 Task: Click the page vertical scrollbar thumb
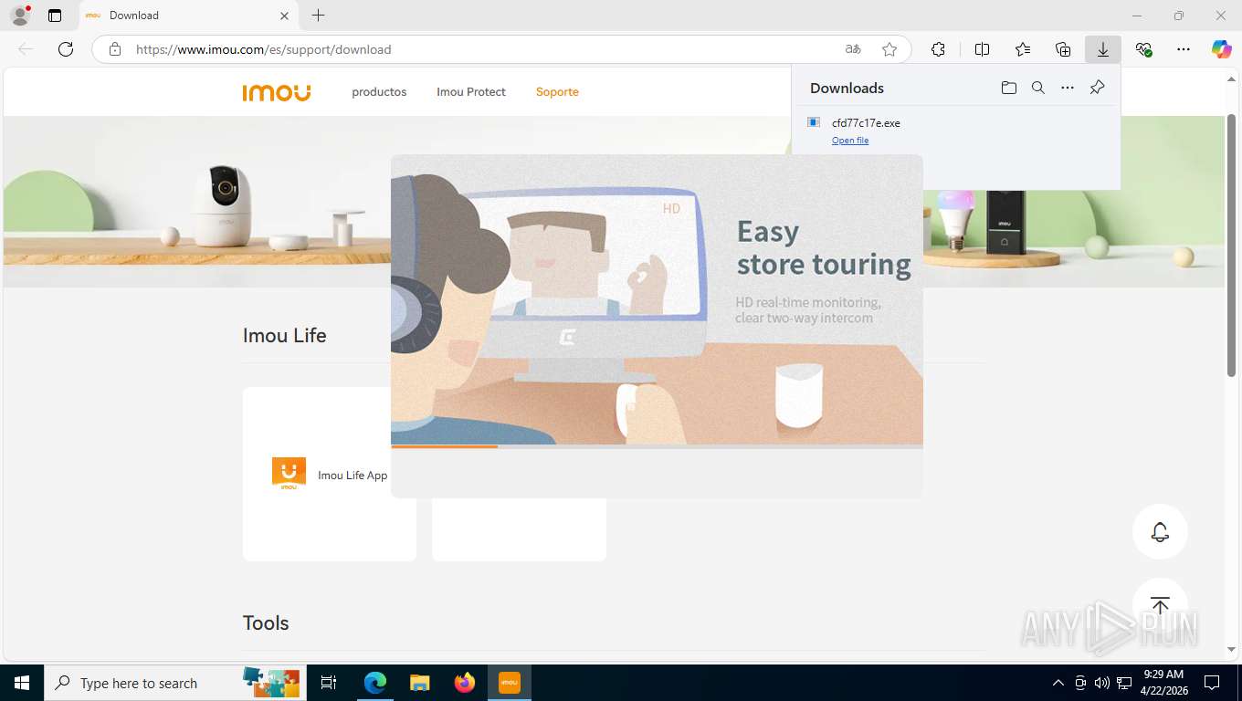point(1231,245)
